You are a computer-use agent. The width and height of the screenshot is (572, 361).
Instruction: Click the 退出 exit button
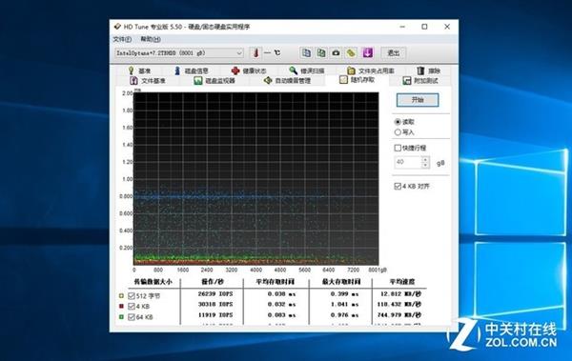[393, 53]
